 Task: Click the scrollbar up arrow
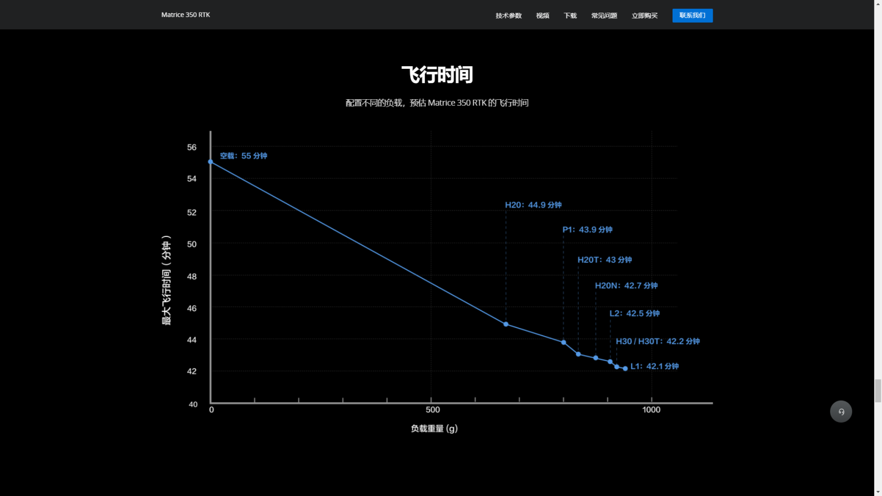(878, 4)
